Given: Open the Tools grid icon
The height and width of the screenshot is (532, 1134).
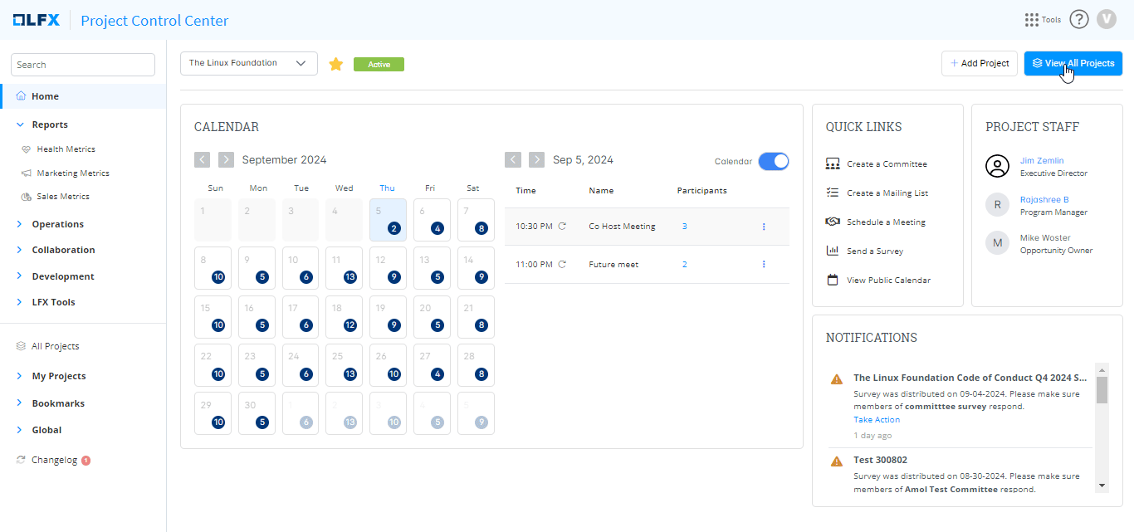Looking at the screenshot, I should (1032, 20).
